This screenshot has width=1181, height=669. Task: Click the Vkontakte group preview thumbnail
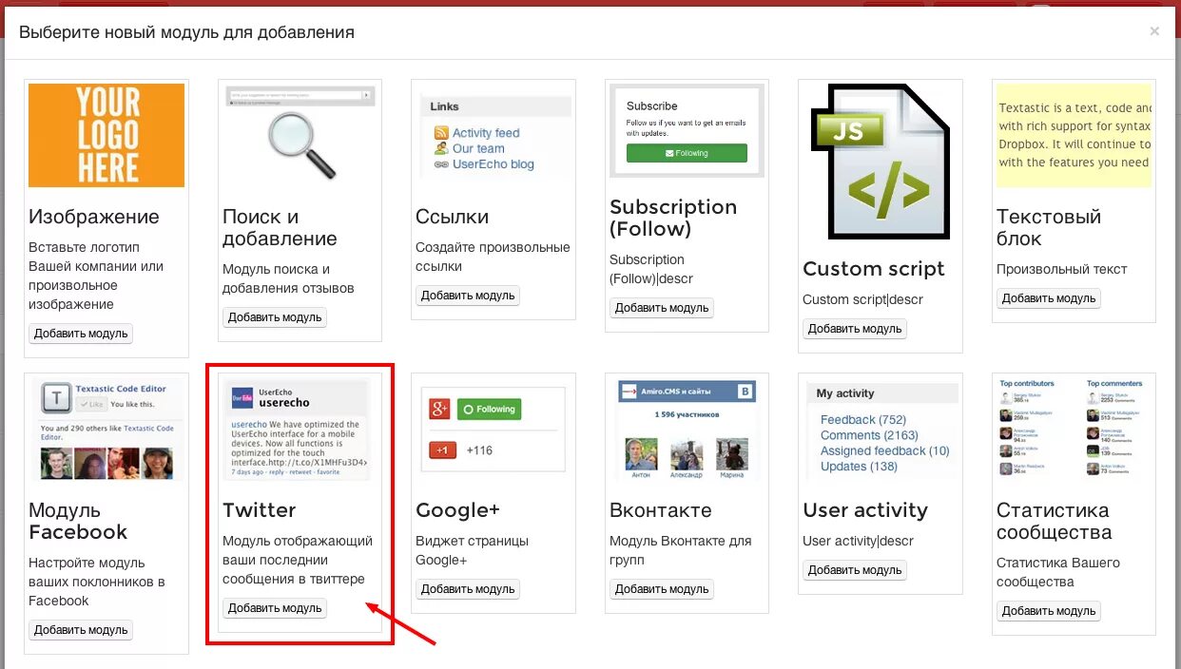pos(687,429)
